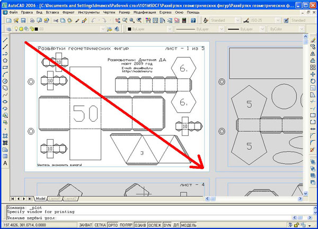Select the Mirror tool
Viewport: 318px width, 229px height.
coord(313,53)
